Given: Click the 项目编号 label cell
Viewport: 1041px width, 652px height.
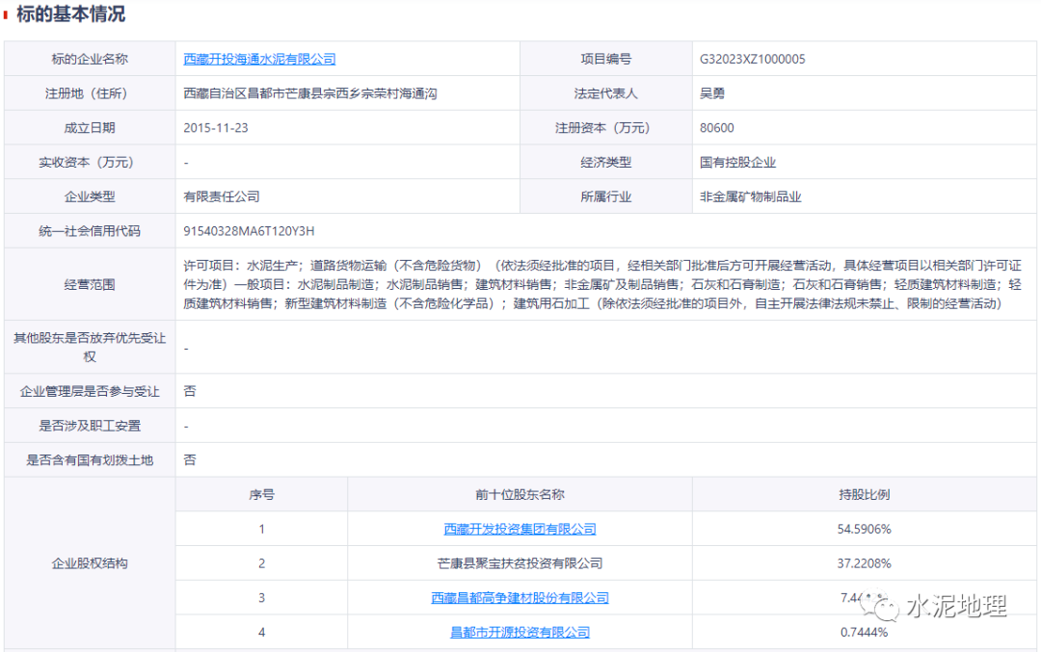Looking at the screenshot, I should [x=605, y=59].
